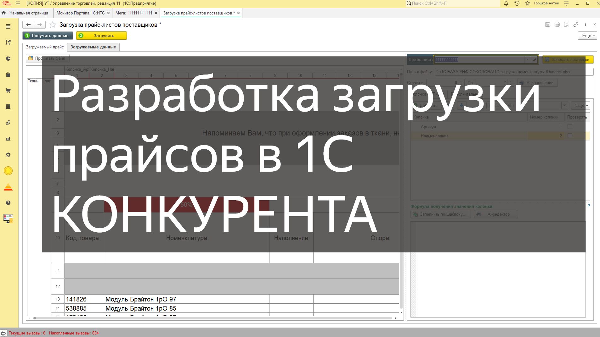This screenshot has width=600, height=337.
Task: Toggle the hamburger menu in the sidebar
Action: (8, 27)
